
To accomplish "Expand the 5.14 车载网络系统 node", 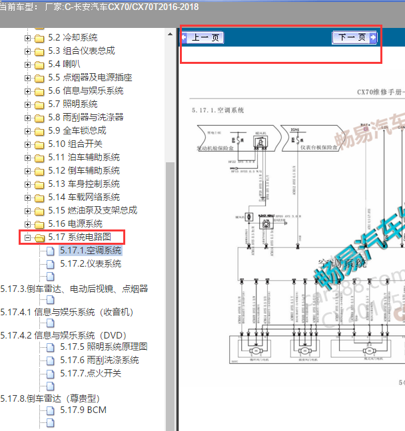I will (27, 198).
